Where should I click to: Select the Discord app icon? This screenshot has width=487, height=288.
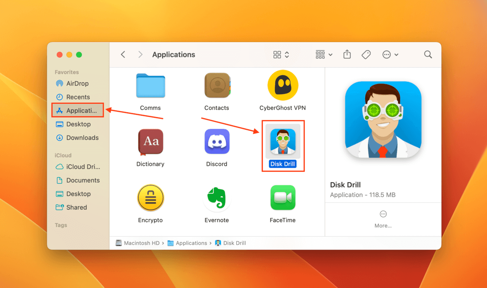(x=217, y=142)
